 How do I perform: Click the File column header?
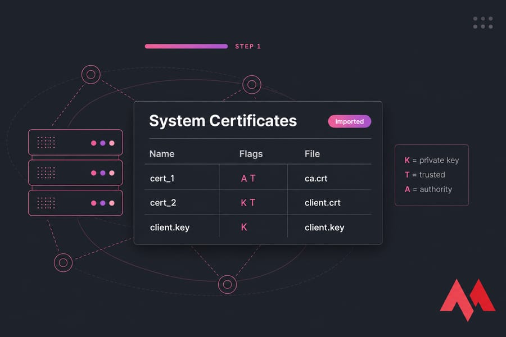[x=312, y=154]
